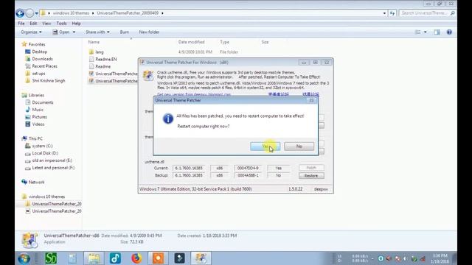This screenshot has height=265, width=472.
Task: Launch the music note app on the taskbar
Action: pos(115,258)
